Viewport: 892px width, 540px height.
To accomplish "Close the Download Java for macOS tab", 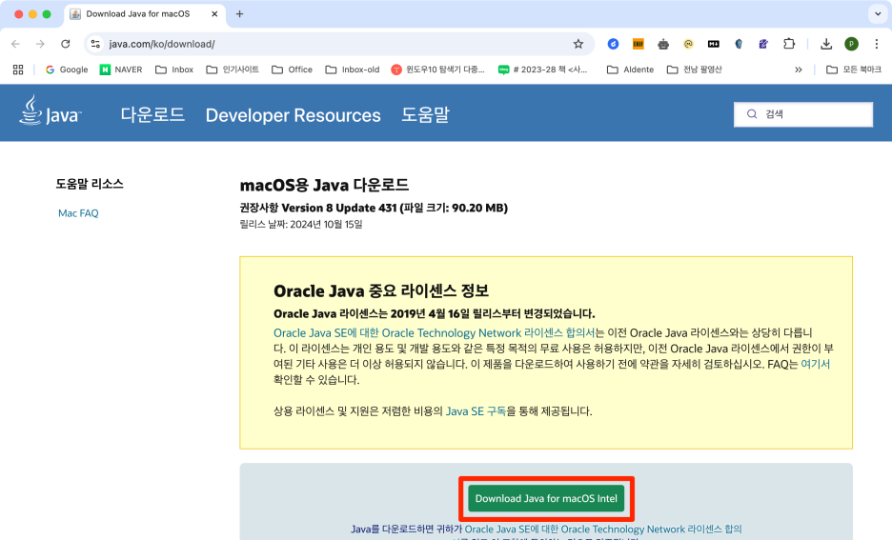I will 214,14.
